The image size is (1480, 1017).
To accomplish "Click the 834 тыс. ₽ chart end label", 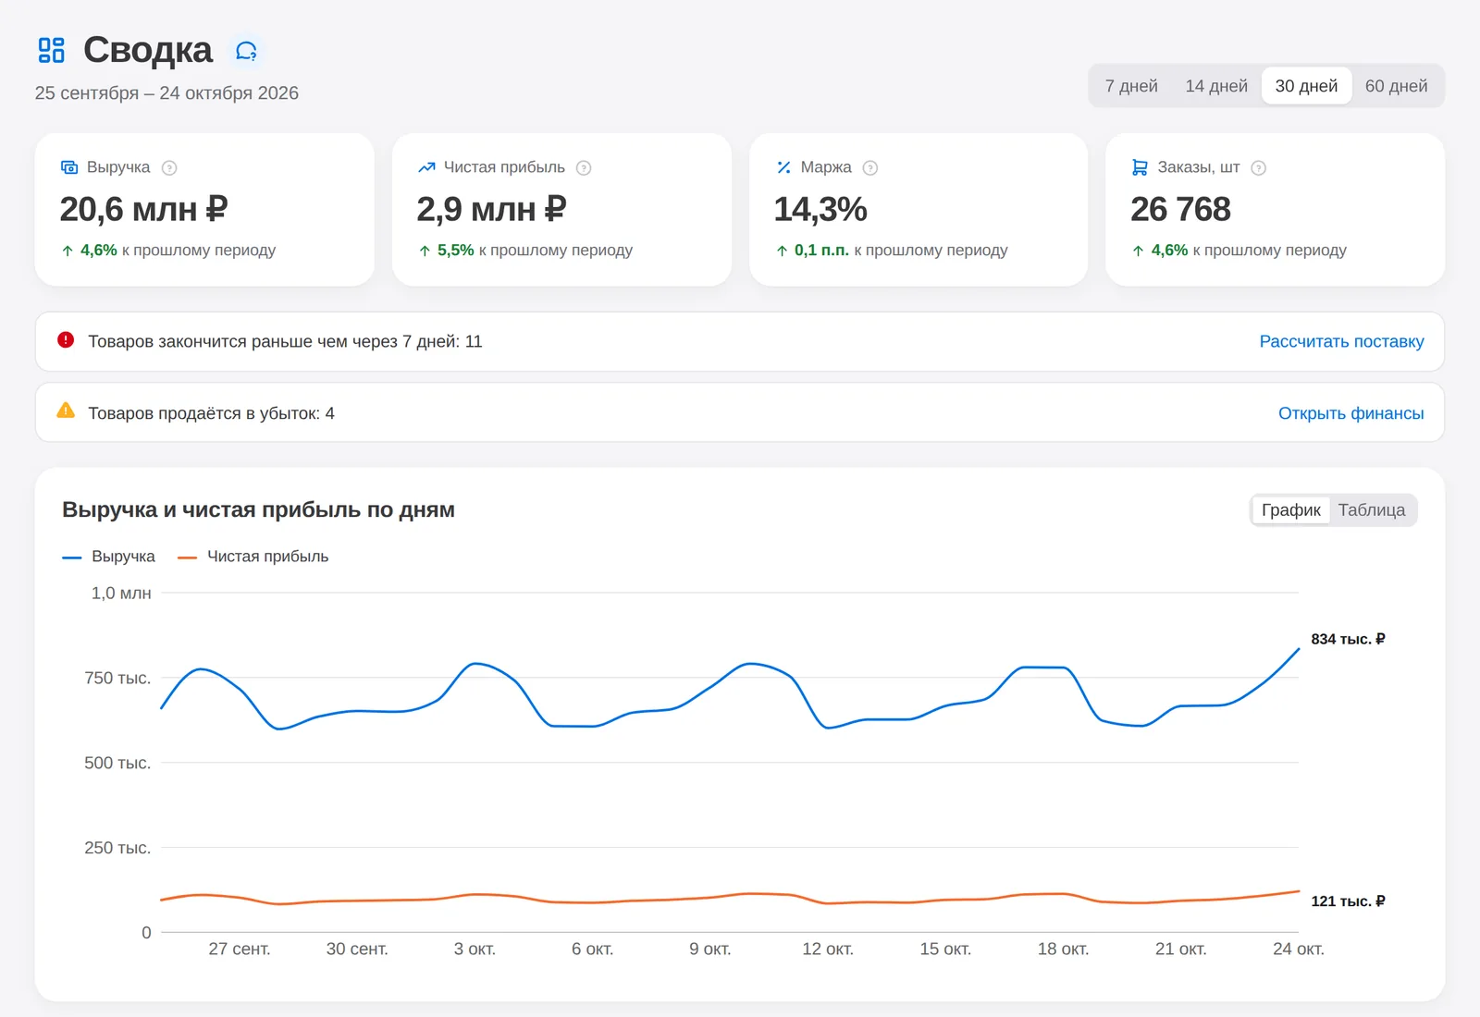I will (1348, 639).
